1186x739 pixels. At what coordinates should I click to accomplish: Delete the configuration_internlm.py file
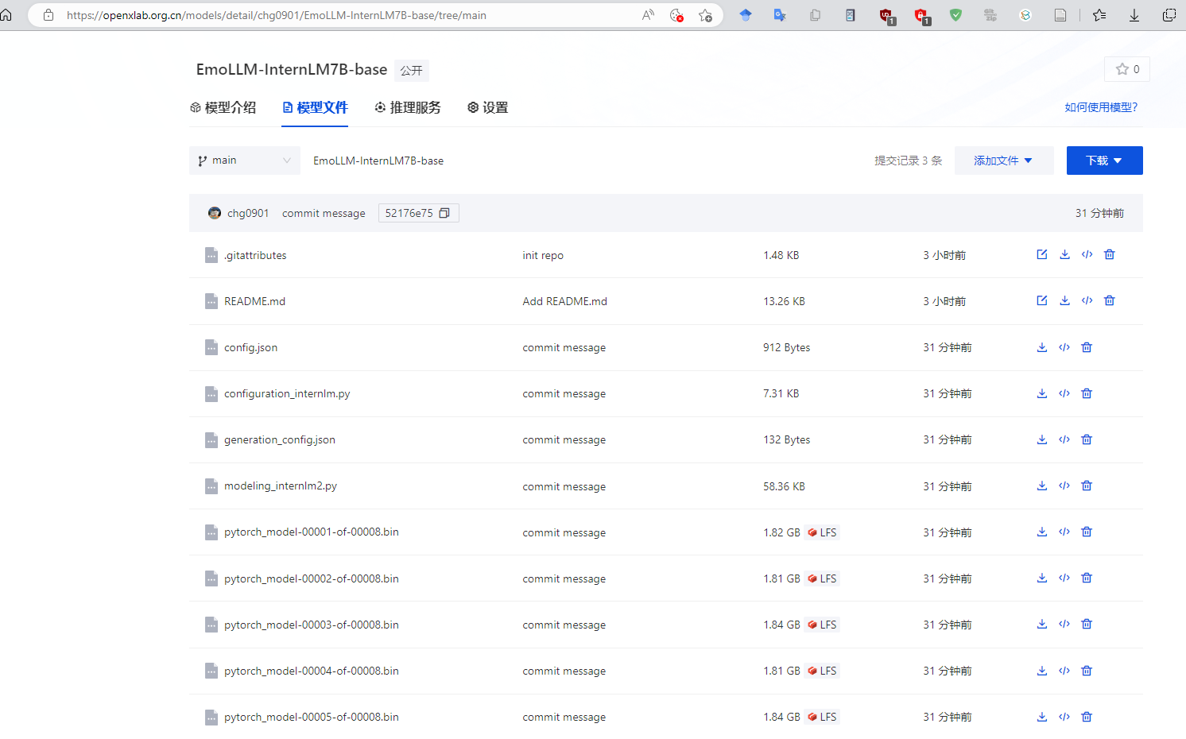coord(1087,393)
